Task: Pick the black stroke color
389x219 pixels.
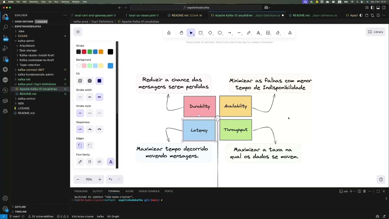Action: tap(78, 52)
